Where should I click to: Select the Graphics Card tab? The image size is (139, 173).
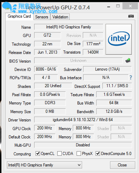[19, 16]
